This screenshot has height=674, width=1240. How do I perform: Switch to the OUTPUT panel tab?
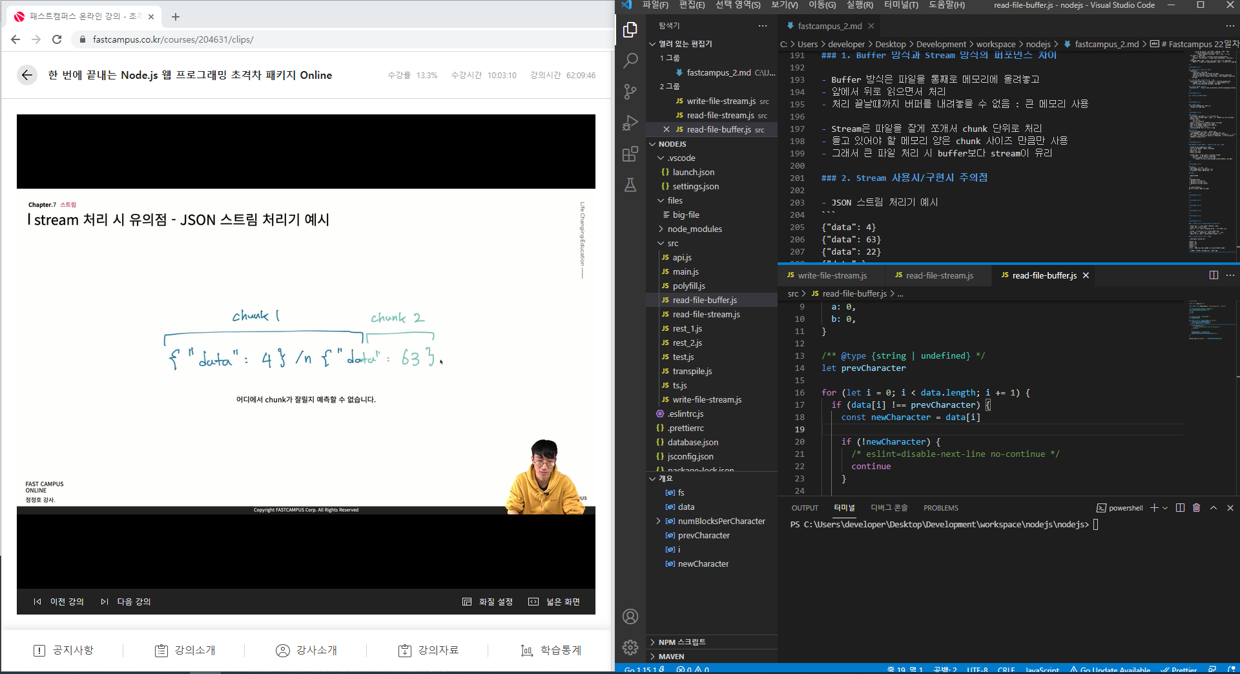pos(805,508)
